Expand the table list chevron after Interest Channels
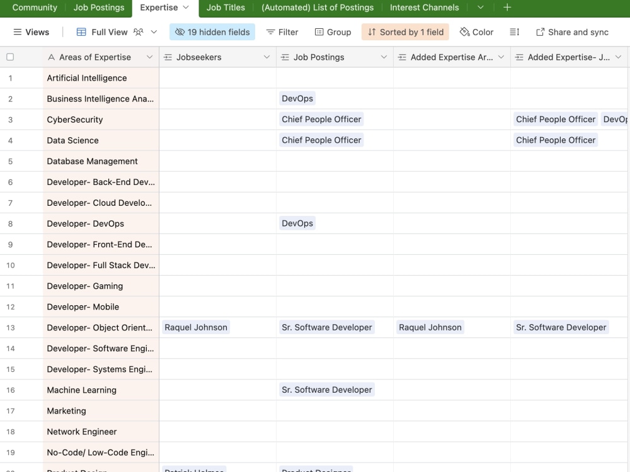630x472 pixels. point(480,8)
